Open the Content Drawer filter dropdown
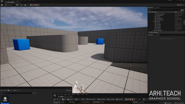This screenshot has width=185, height=104. (35, 93)
